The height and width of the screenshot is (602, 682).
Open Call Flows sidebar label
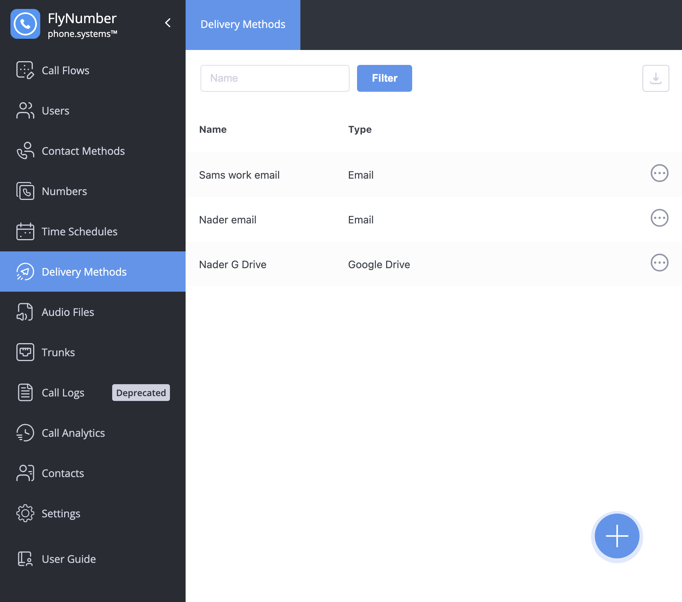[66, 70]
